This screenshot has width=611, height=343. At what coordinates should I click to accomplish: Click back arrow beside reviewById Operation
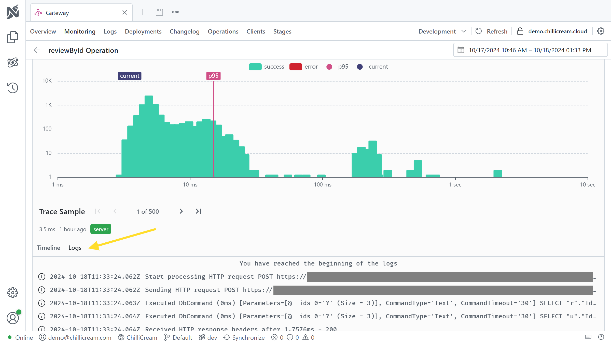[37, 50]
